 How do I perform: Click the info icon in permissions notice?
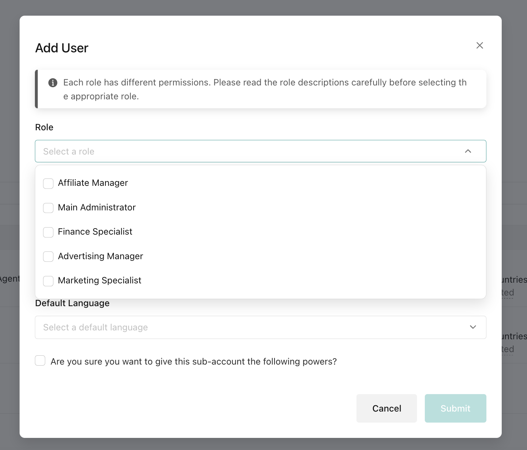pos(53,83)
